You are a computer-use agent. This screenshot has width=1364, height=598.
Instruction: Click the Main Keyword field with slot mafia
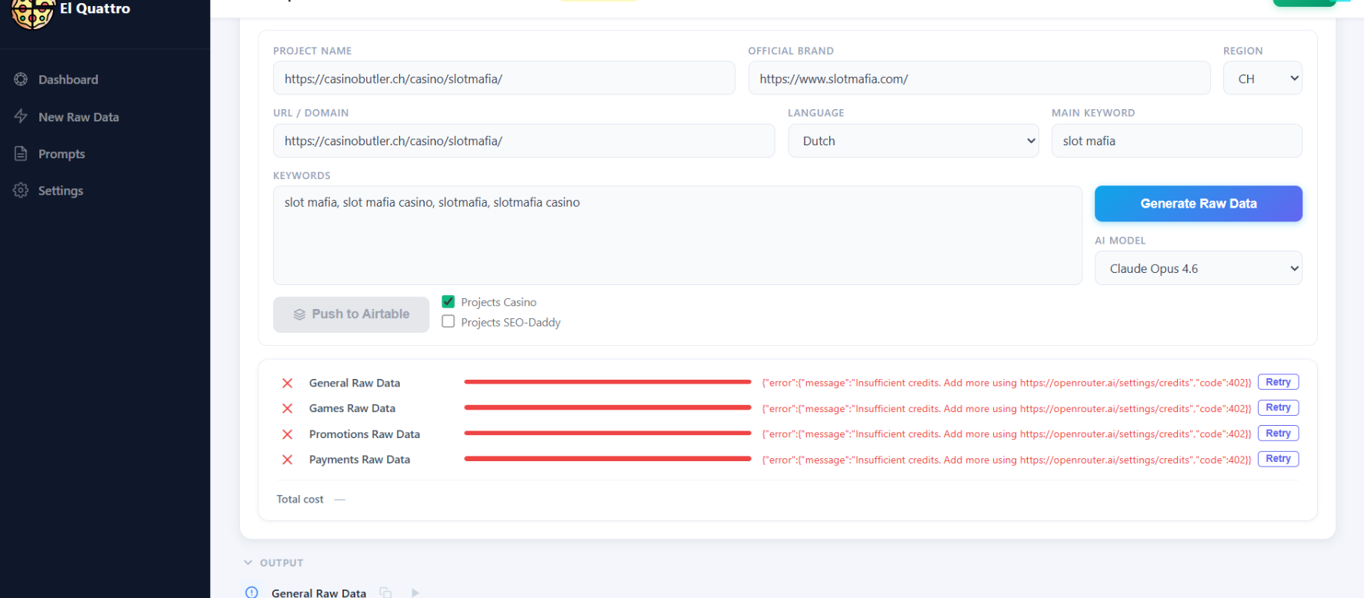tap(1177, 141)
